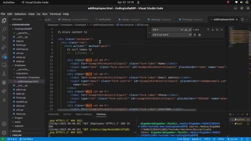251x141 pixels.
Task: Toggle Match Whole Word in the find box
Action: click(x=186, y=30)
